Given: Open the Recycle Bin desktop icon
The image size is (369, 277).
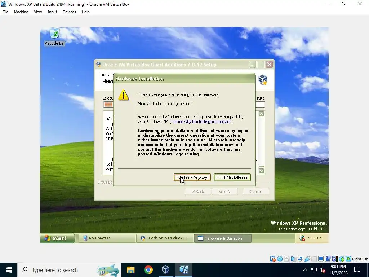Looking at the screenshot, I should [x=55, y=37].
